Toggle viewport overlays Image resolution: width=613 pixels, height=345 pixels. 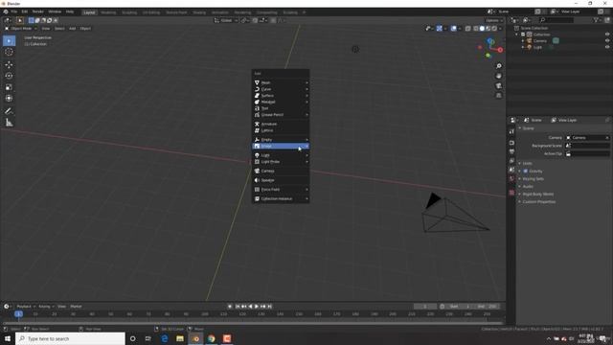pos(453,29)
